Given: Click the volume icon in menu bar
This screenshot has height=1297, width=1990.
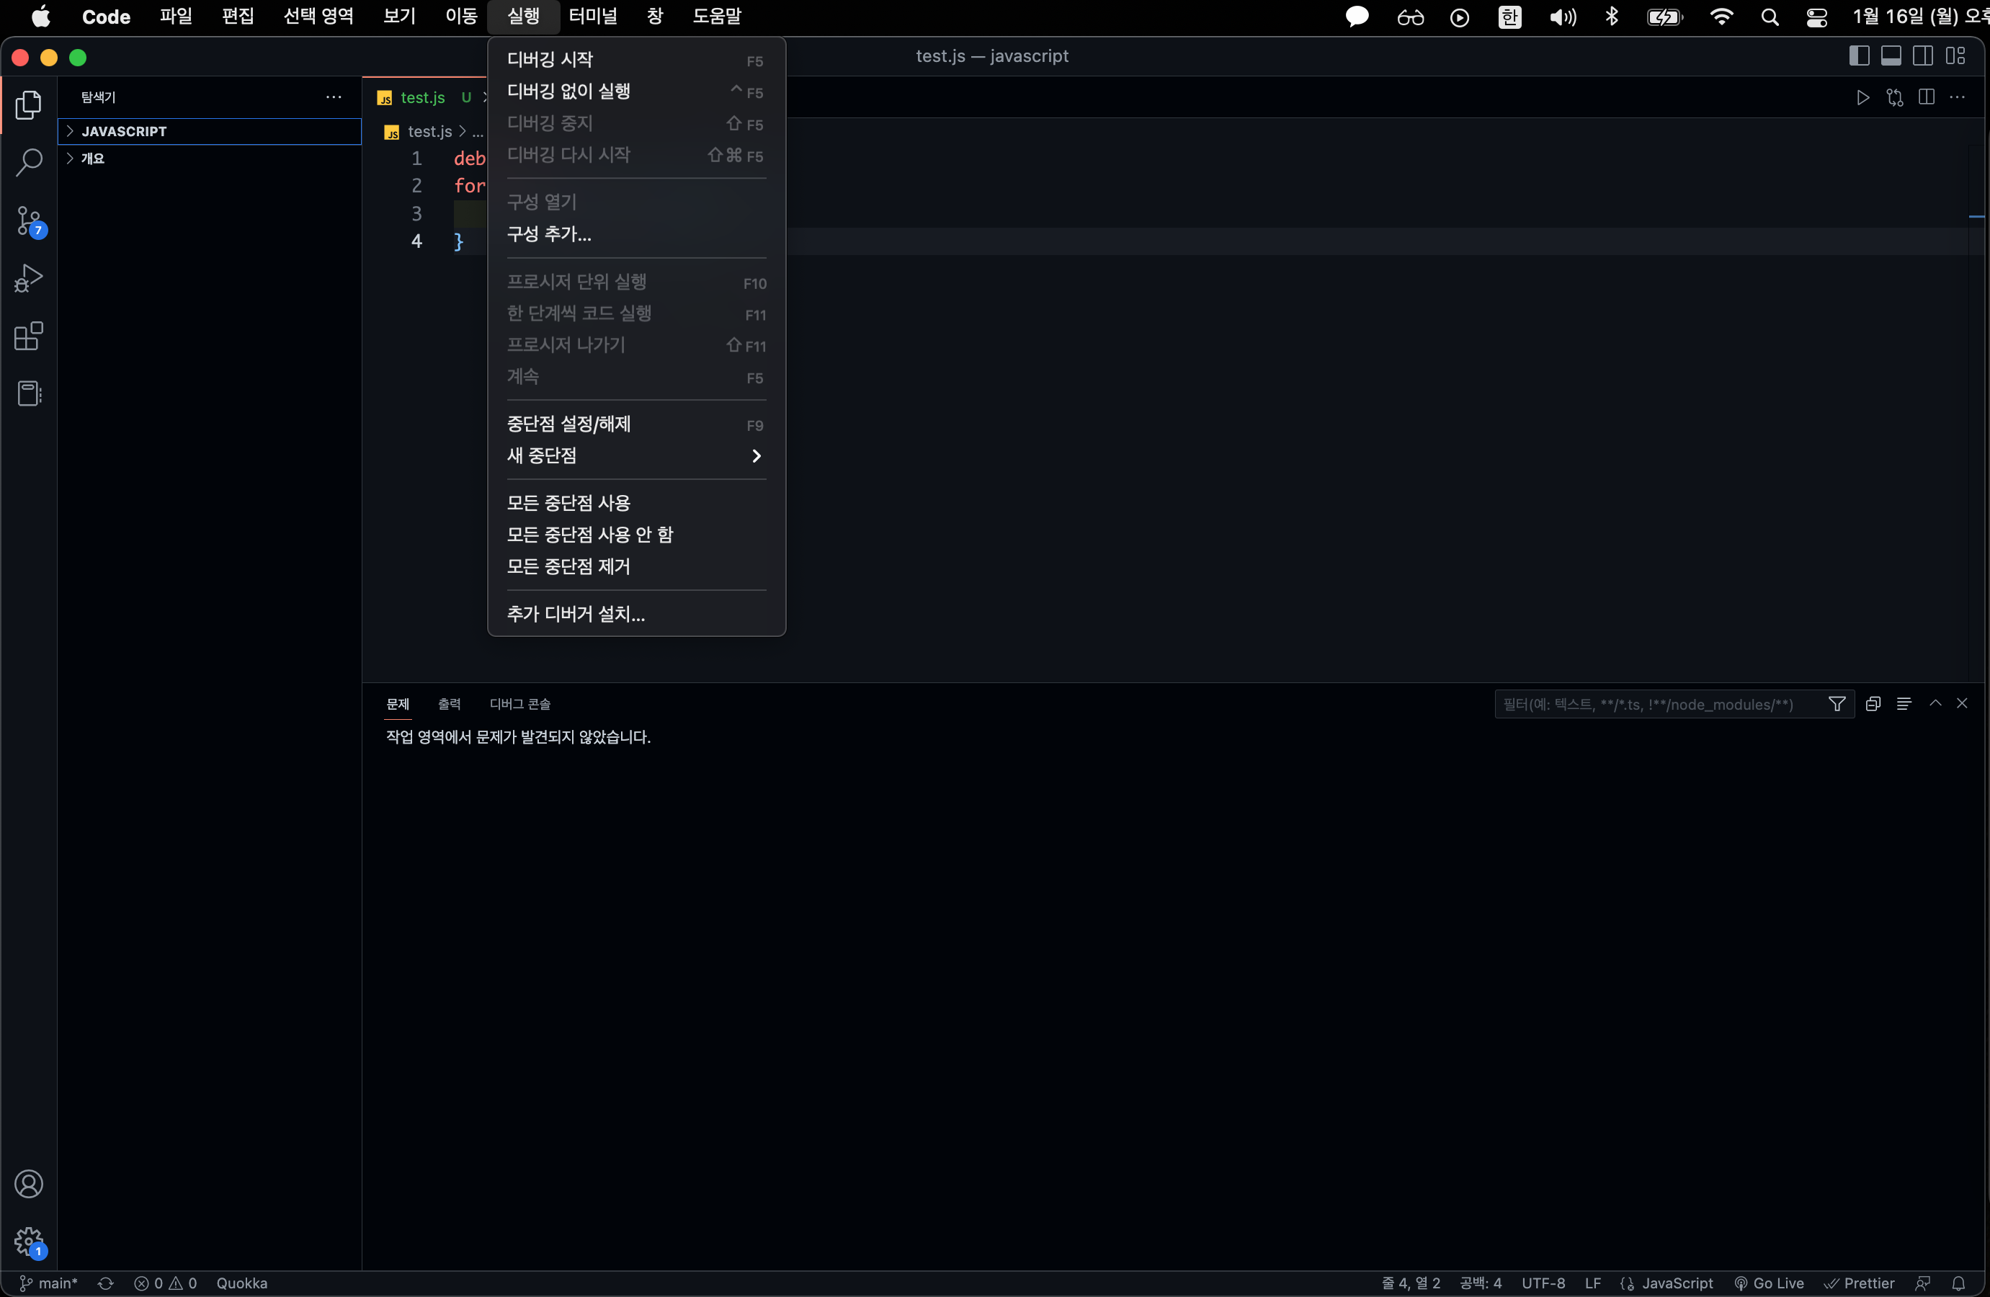Looking at the screenshot, I should click(x=1562, y=17).
